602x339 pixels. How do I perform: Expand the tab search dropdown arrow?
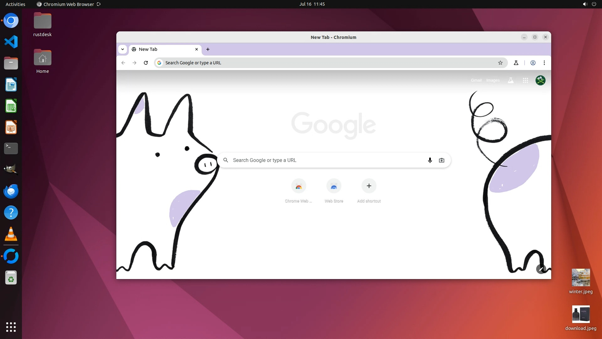click(x=123, y=49)
